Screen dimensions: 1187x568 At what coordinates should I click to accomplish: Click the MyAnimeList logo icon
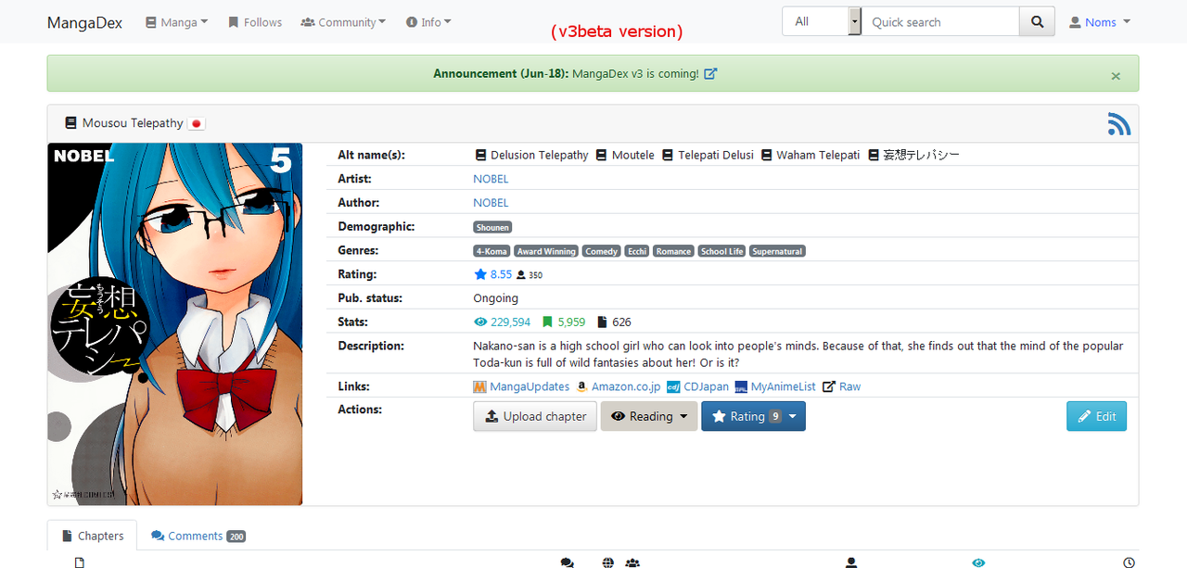point(741,386)
